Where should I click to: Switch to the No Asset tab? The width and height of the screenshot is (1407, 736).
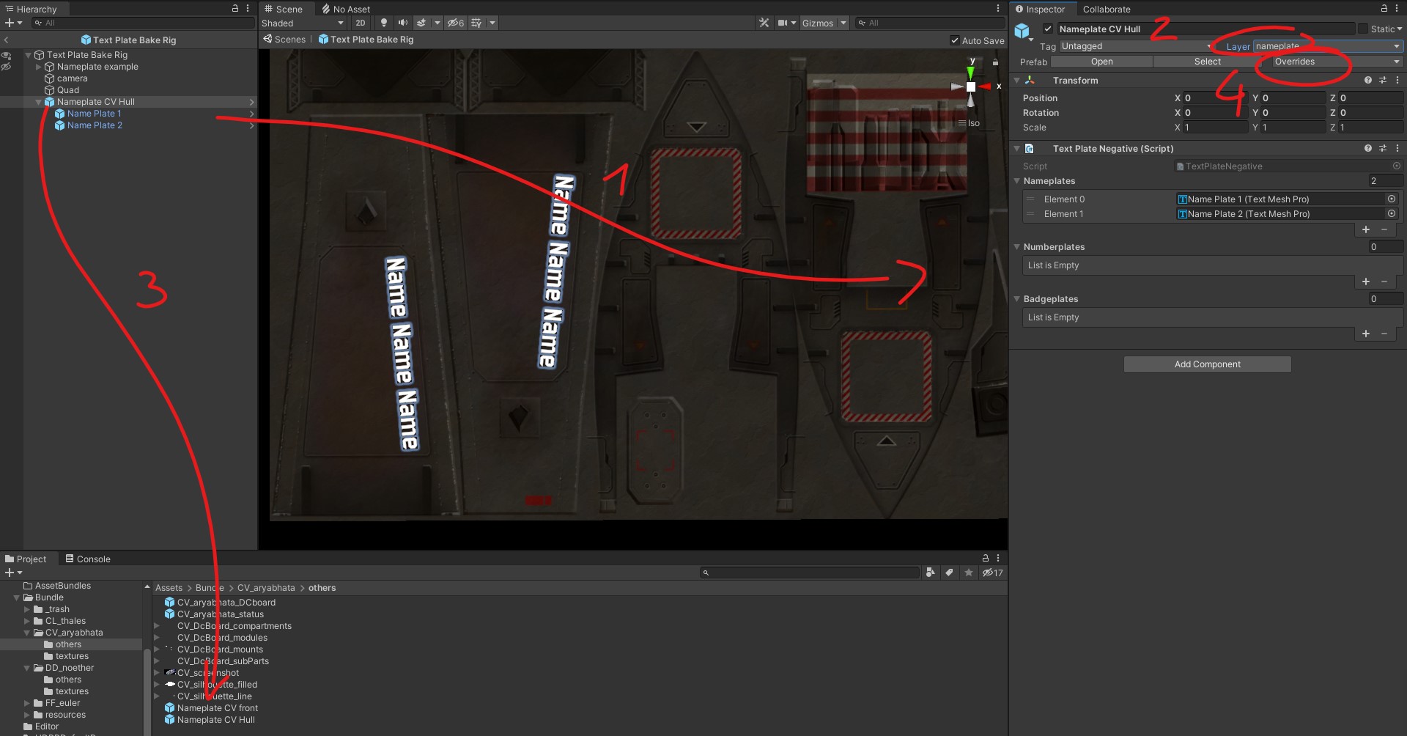345,9
